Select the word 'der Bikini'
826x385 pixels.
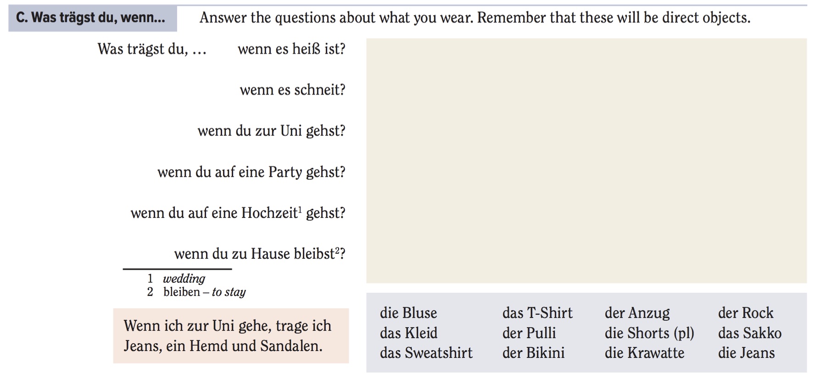(533, 353)
